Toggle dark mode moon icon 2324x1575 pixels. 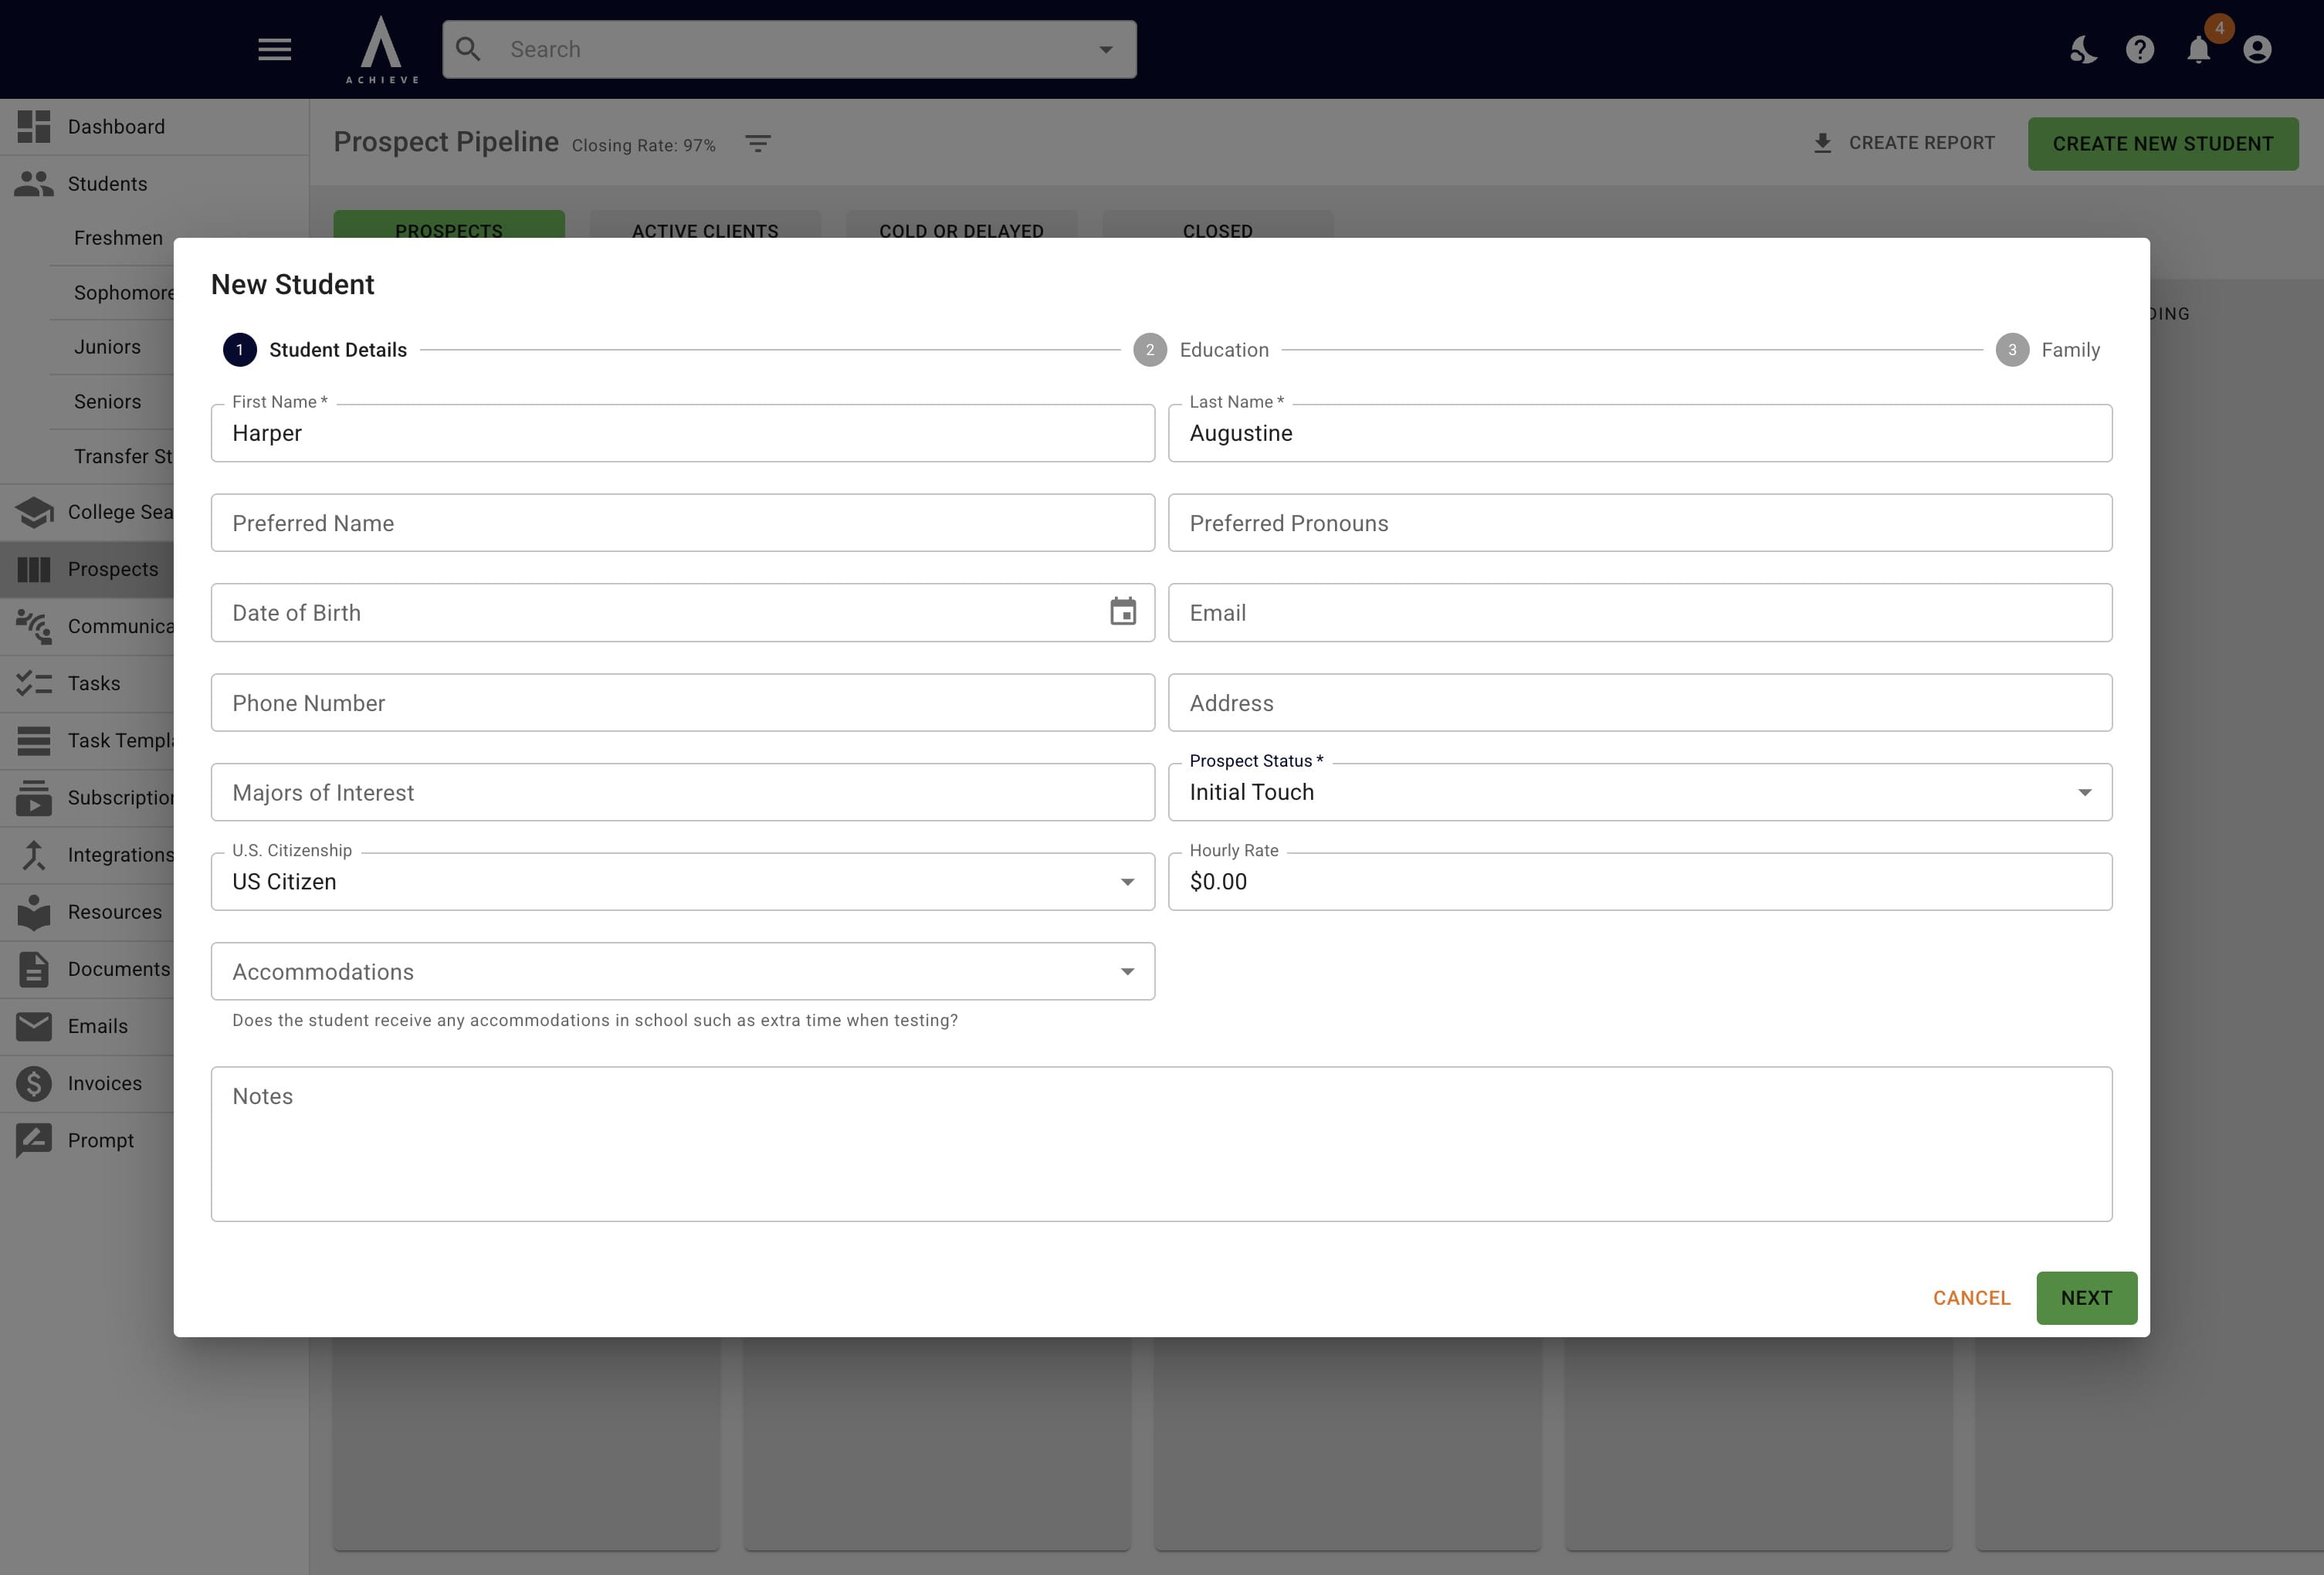(2083, 49)
